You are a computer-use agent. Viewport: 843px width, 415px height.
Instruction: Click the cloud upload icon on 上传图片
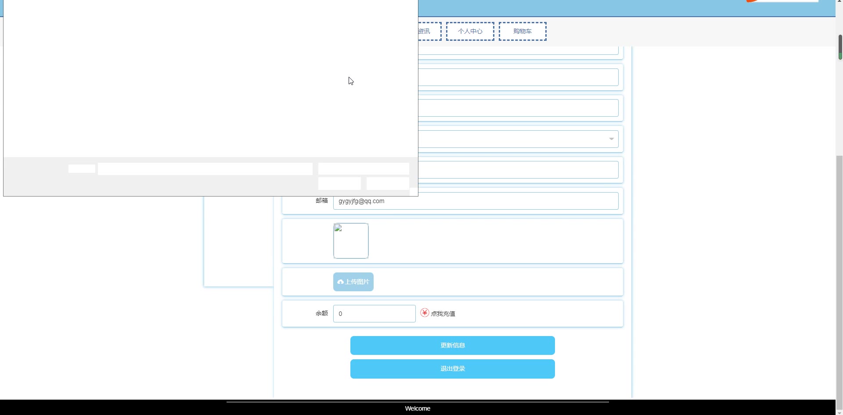[x=340, y=282]
